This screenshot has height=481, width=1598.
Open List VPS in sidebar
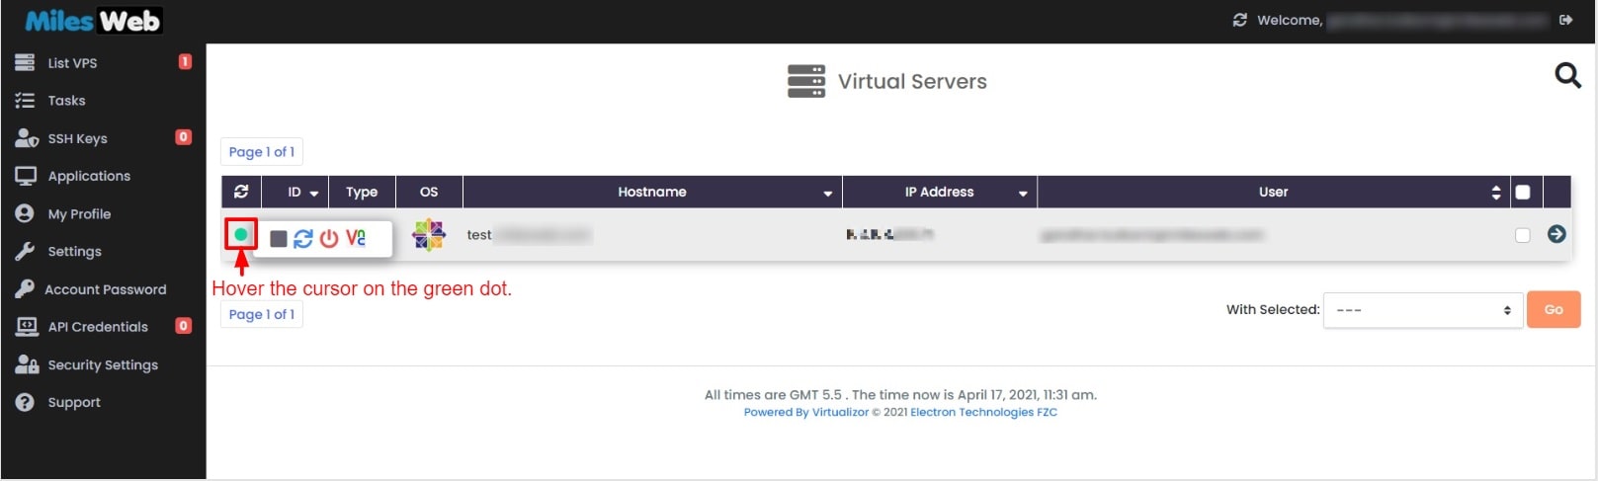tap(72, 62)
